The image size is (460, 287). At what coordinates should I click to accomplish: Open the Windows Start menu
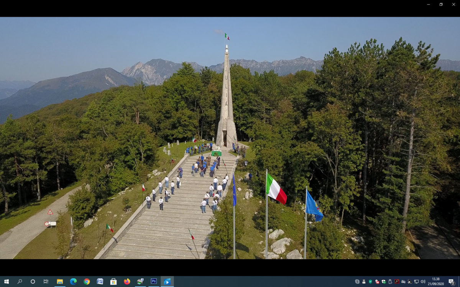coord(7,281)
